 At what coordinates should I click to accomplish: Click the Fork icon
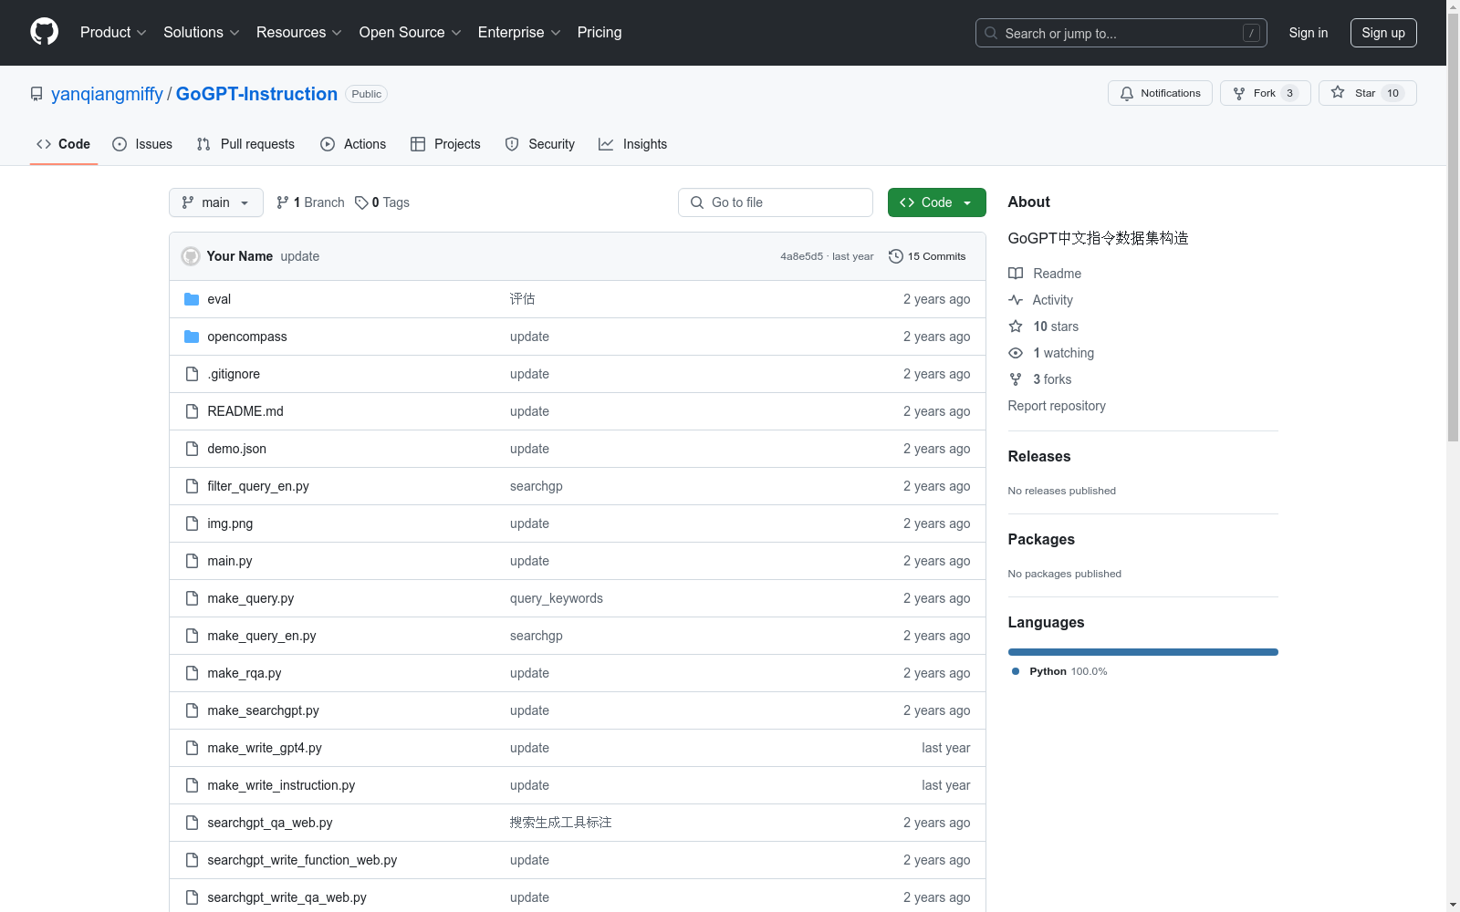pos(1239,93)
